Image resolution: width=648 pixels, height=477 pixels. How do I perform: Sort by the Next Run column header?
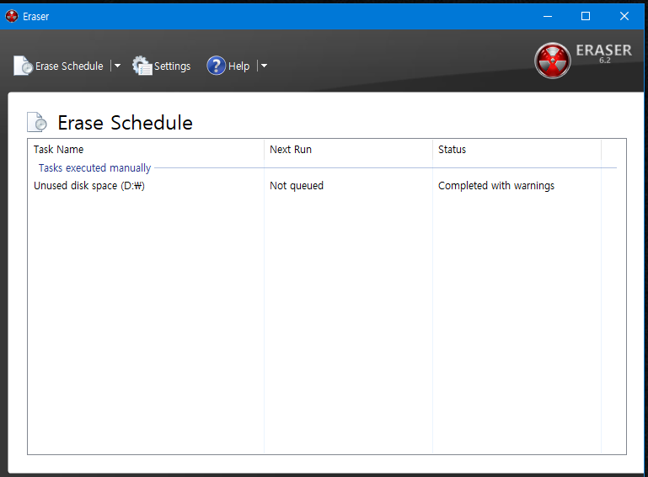click(348, 150)
